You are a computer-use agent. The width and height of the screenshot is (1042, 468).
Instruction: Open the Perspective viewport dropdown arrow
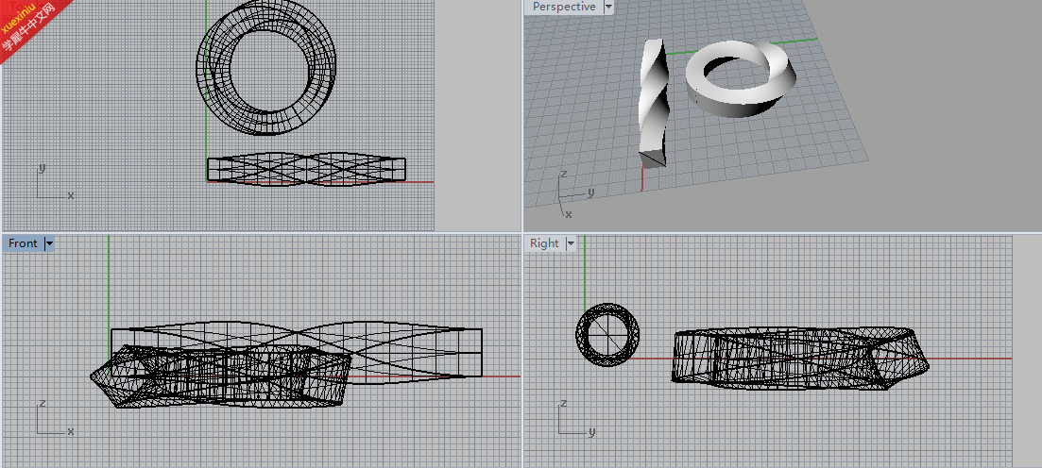pos(608,7)
